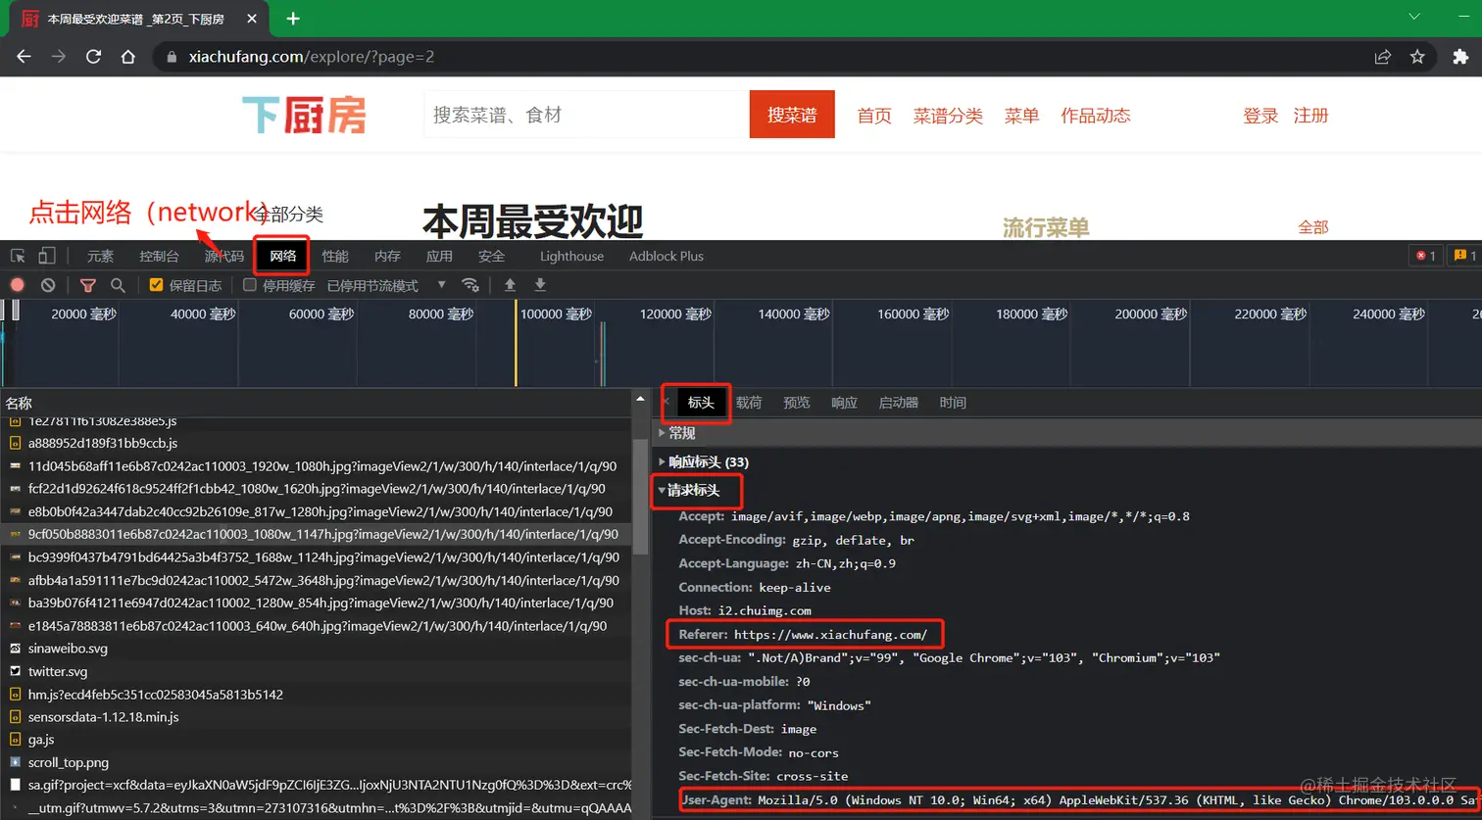Open the tab search chevron in title bar
The image size is (1482, 820).
(1414, 17)
